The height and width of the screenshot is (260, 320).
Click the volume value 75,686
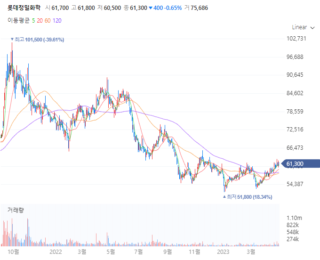tap(199, 8)
